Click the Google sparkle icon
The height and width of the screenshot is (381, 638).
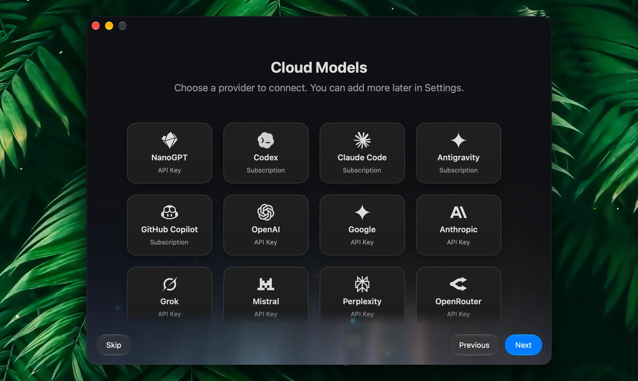(x=362, y=212)
